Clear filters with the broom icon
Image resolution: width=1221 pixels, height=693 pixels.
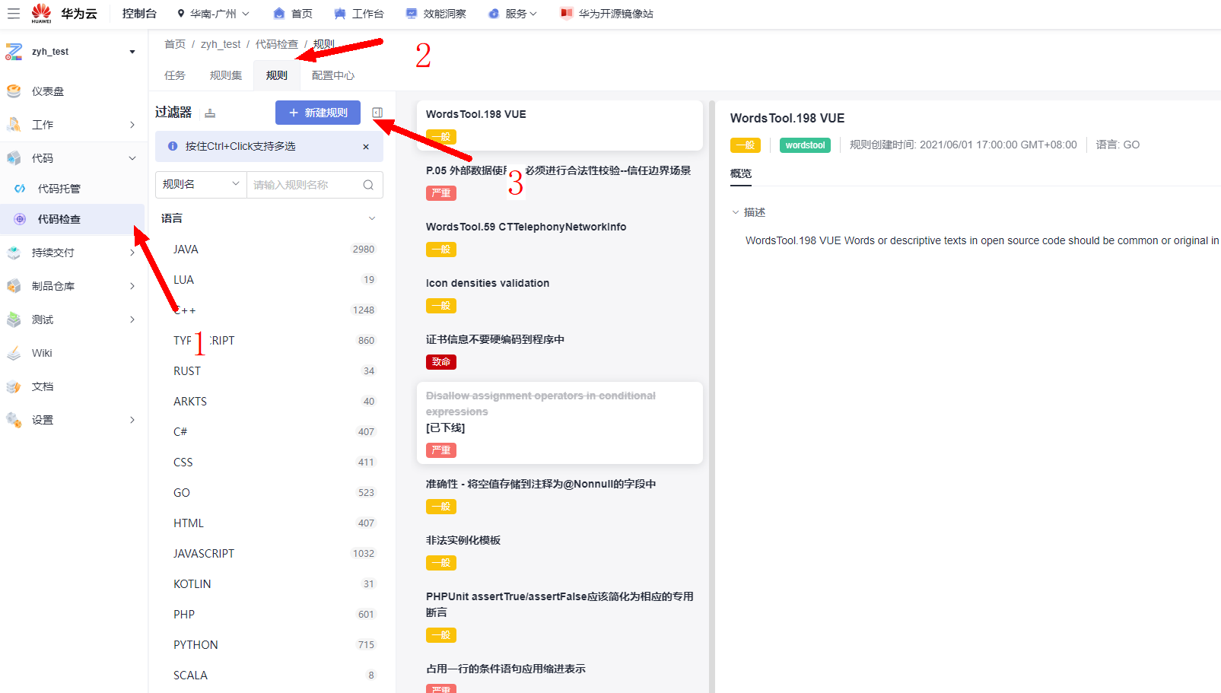click(x=210, y=113)
